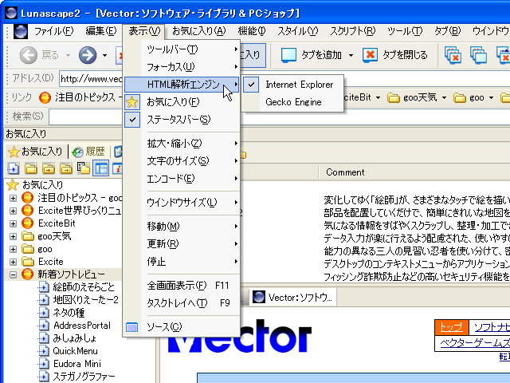Click the Lunascape globe icon in menu bar
510x383 pixels.
point(21,32)
